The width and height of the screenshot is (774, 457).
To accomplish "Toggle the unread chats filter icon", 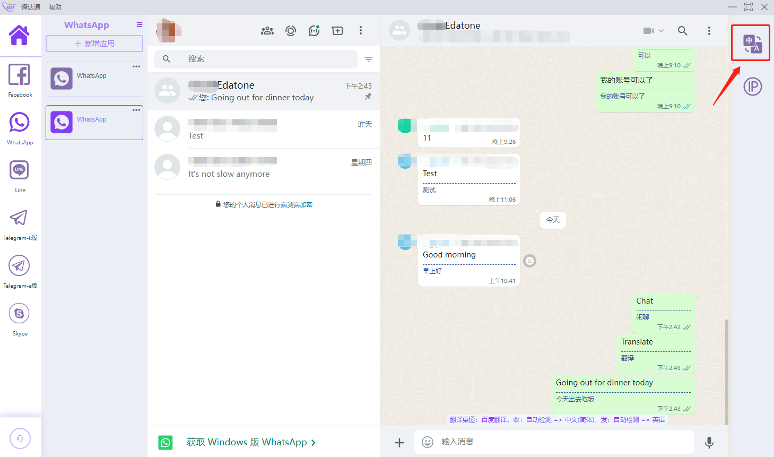I will pyautogui.click(x=369, y=59).
